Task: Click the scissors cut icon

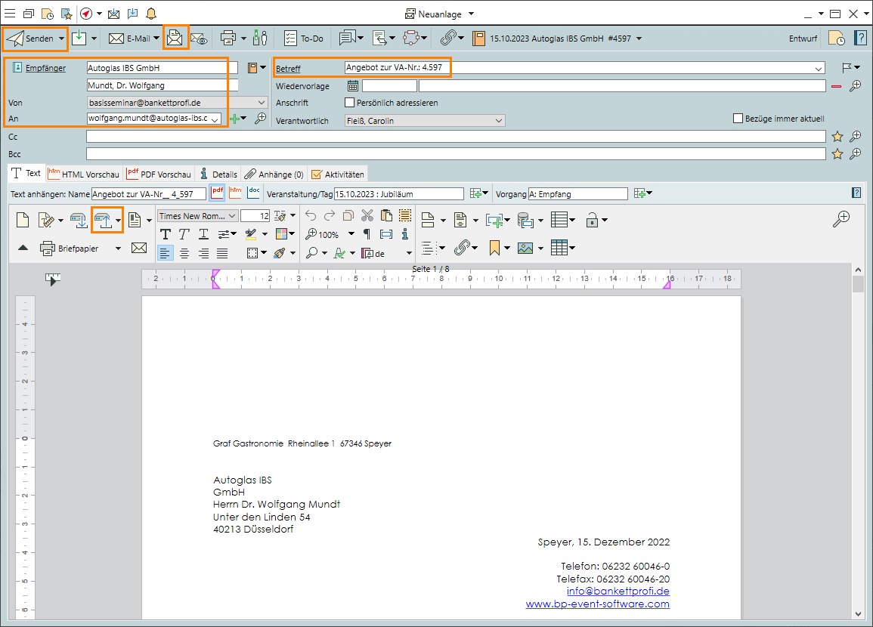Action: pyautogui.click(x=367, y=216)
